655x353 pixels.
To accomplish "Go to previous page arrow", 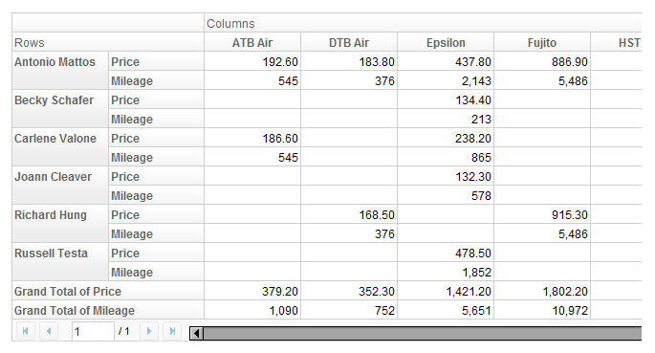I will click(49, 331).
